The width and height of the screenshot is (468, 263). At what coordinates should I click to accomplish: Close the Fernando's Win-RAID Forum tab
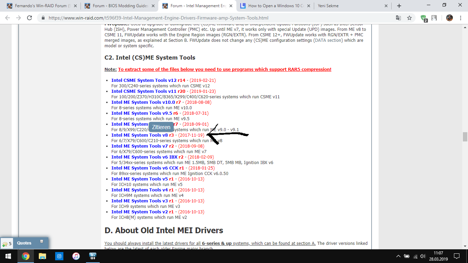coord(75,6)
